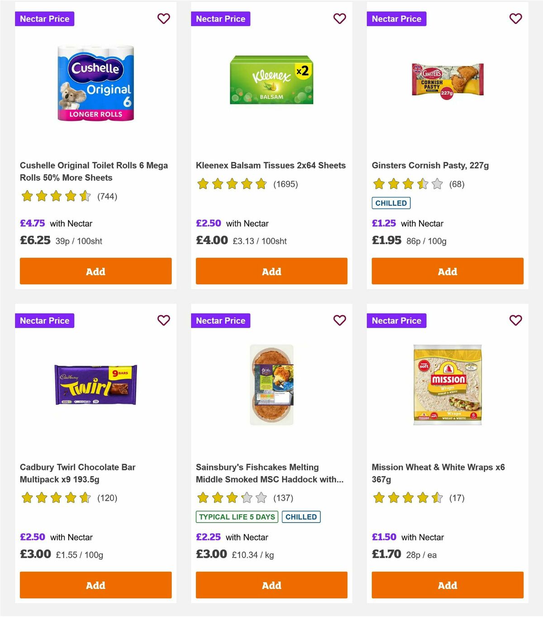The image size is (543, 617).
Task: Click the Nectar Price badge on Mission Wraps
Action: 396,320
